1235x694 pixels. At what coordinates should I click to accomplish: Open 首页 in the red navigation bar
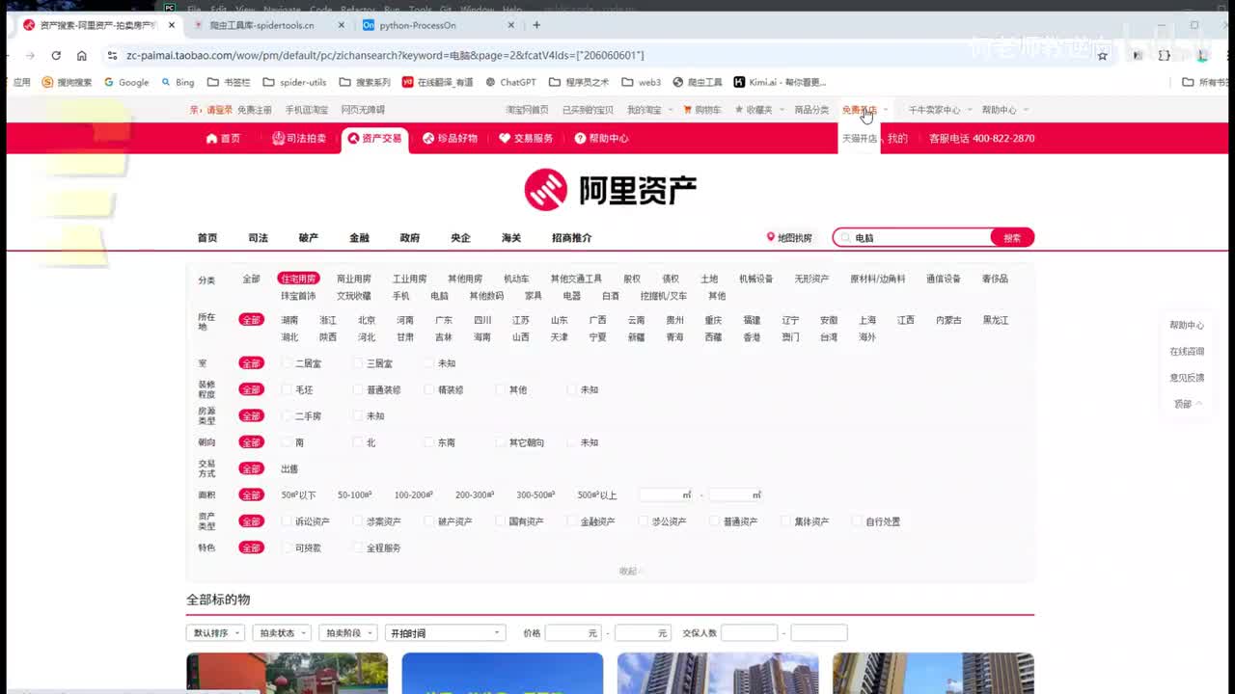(223, 139)
